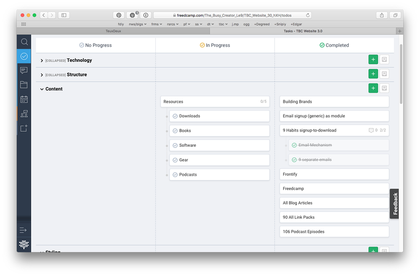This screenshot has width=420, height=276.
Task: Click the Completed column header
Action: point(334,45)
